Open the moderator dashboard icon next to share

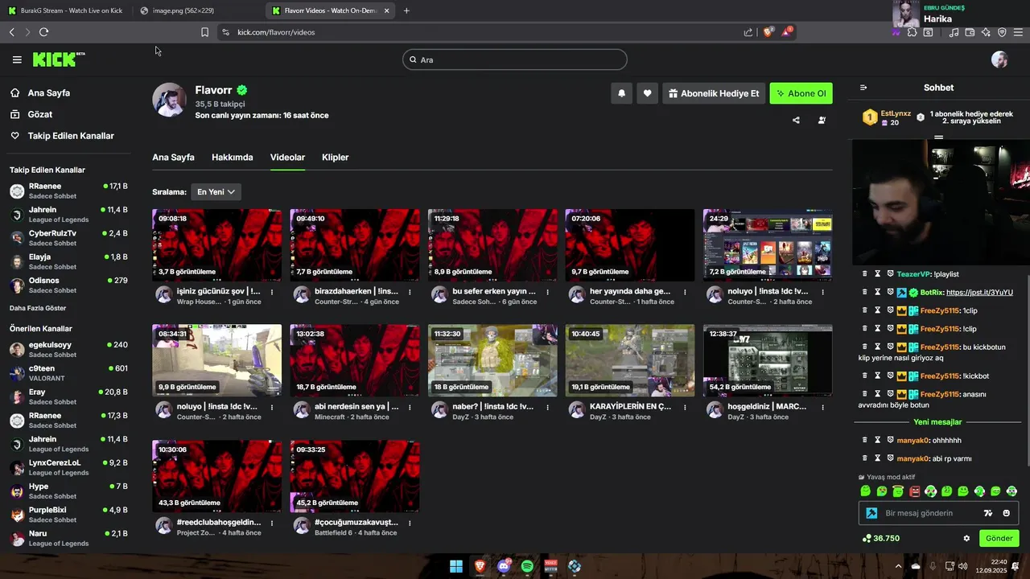coord(822,121)
